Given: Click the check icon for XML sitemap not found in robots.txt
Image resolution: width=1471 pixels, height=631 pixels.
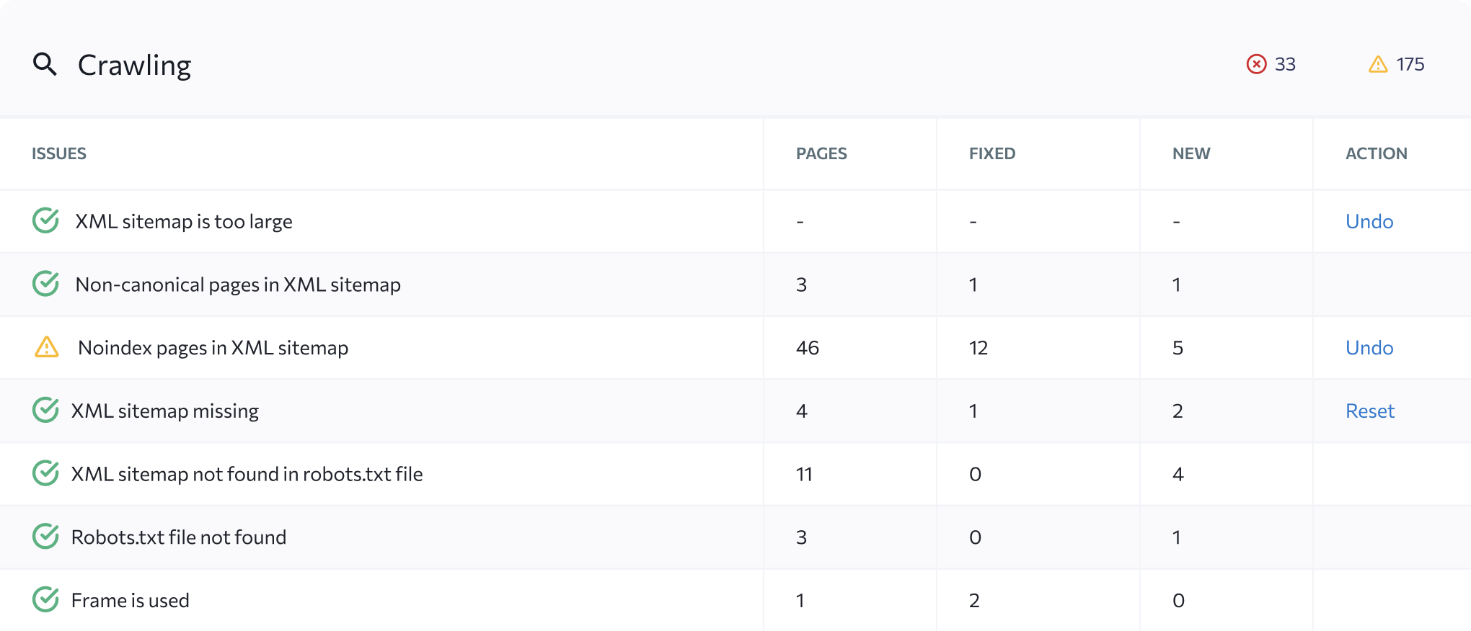Looking at the screenshot, I should [x=46, y=473].
